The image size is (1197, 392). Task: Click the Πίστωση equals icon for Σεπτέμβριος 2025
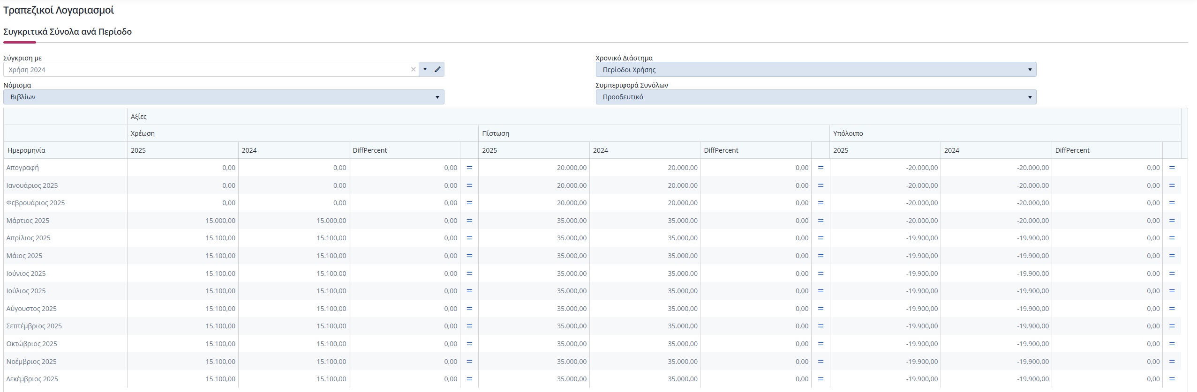click(x=821, y=326)
